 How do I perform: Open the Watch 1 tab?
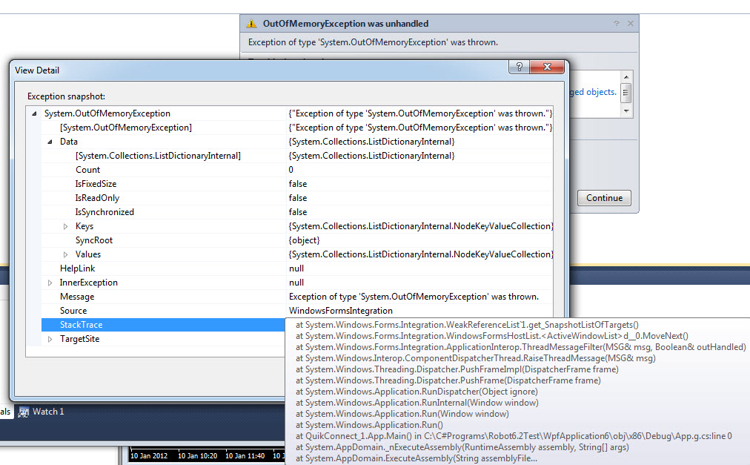(48, 412)
